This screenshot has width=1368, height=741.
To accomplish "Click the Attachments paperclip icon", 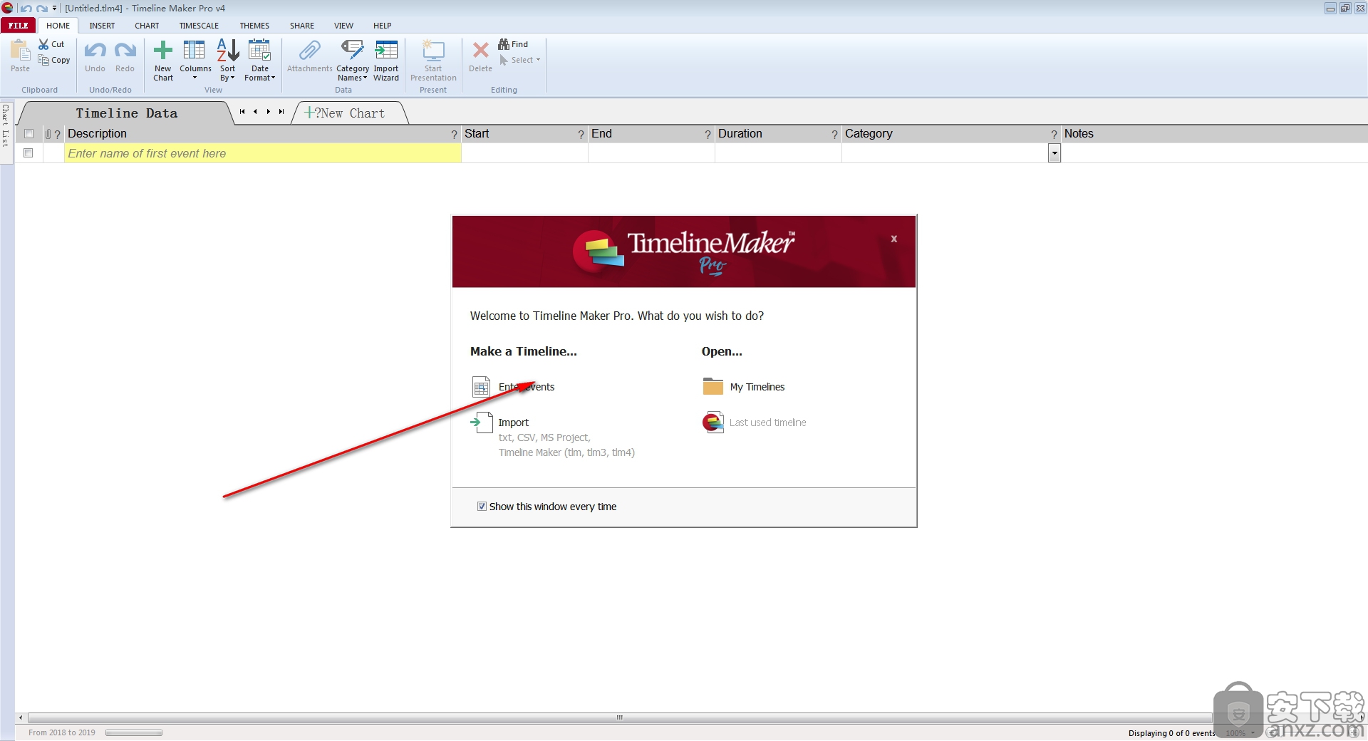I will click(x=309, y=51).
